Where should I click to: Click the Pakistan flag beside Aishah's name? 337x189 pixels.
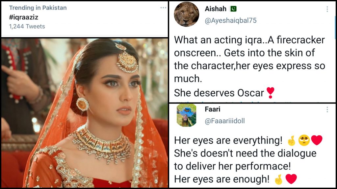coord(233,9)
